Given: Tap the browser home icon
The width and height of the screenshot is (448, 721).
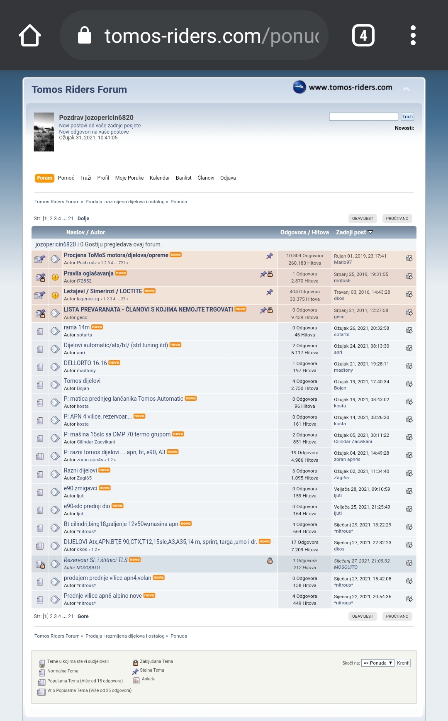Looking at the screenshot, I should 30,35.
